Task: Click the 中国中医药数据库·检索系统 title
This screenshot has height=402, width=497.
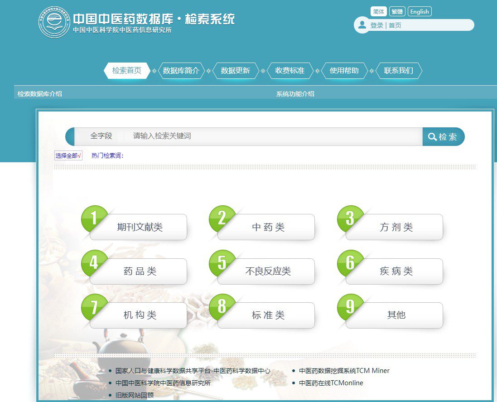Action: coord(154,19)
